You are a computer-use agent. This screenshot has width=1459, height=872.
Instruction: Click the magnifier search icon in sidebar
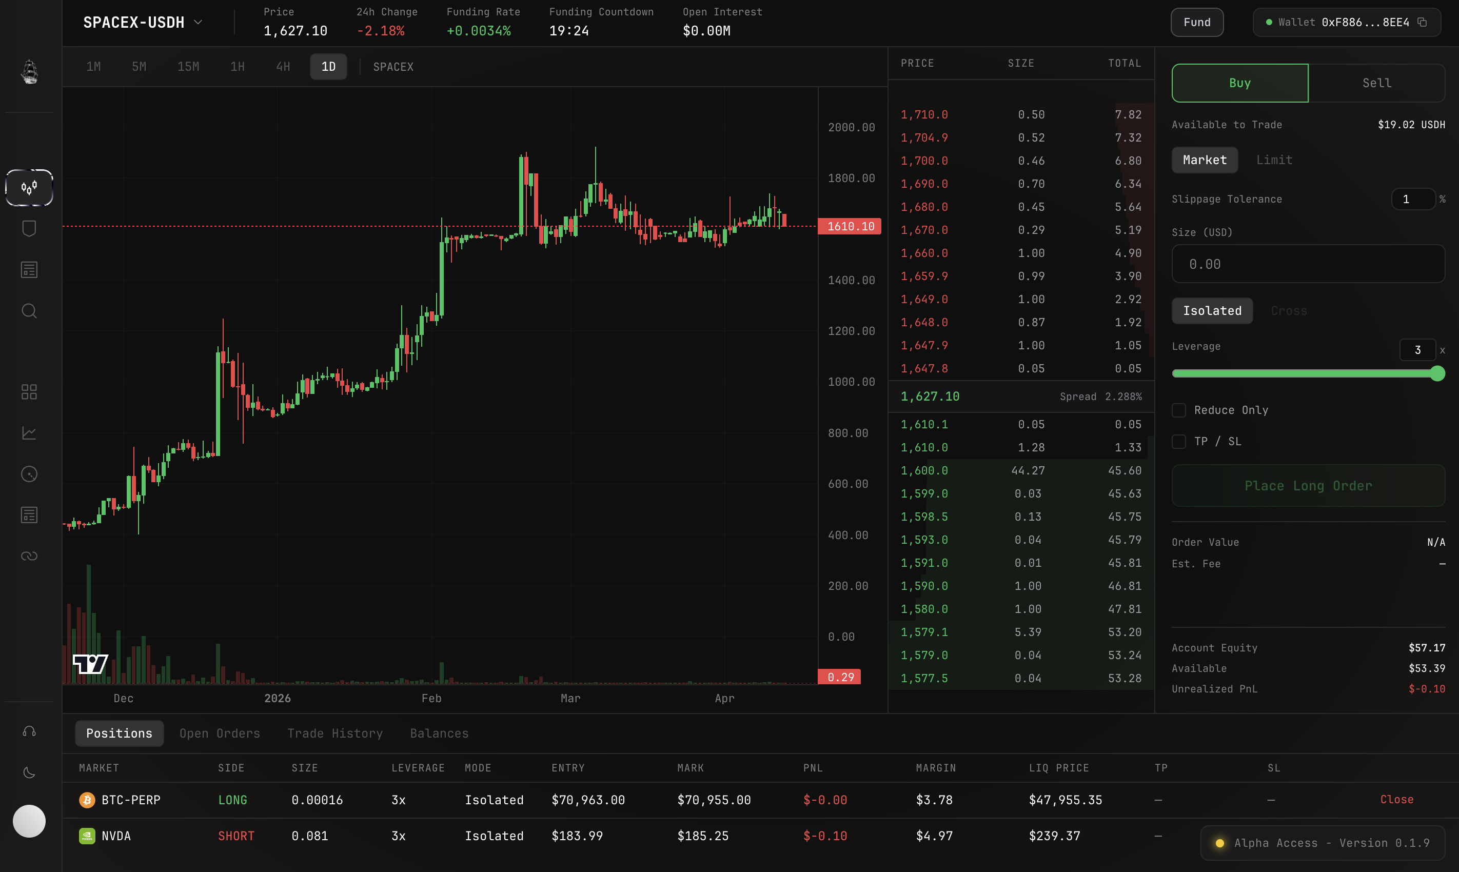(x=29, y=311)
